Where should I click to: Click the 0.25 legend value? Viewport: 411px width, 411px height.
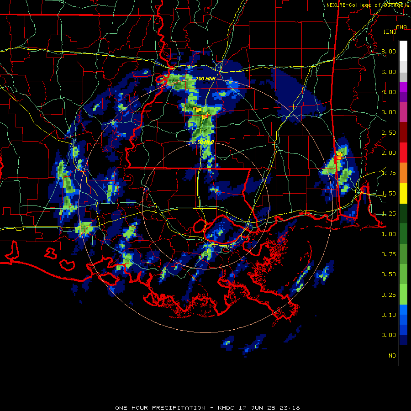pos(389,295)
